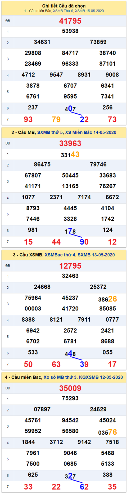Select red seventh prize number 44
Viewport: 127px width, 493px height.
point(56,242)
